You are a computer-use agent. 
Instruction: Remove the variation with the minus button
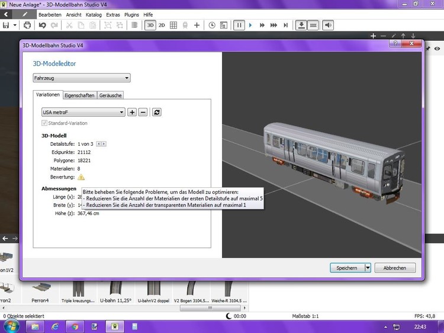[x=143, y=112]
